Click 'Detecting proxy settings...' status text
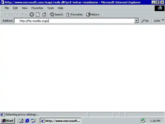 pos(22,114)
